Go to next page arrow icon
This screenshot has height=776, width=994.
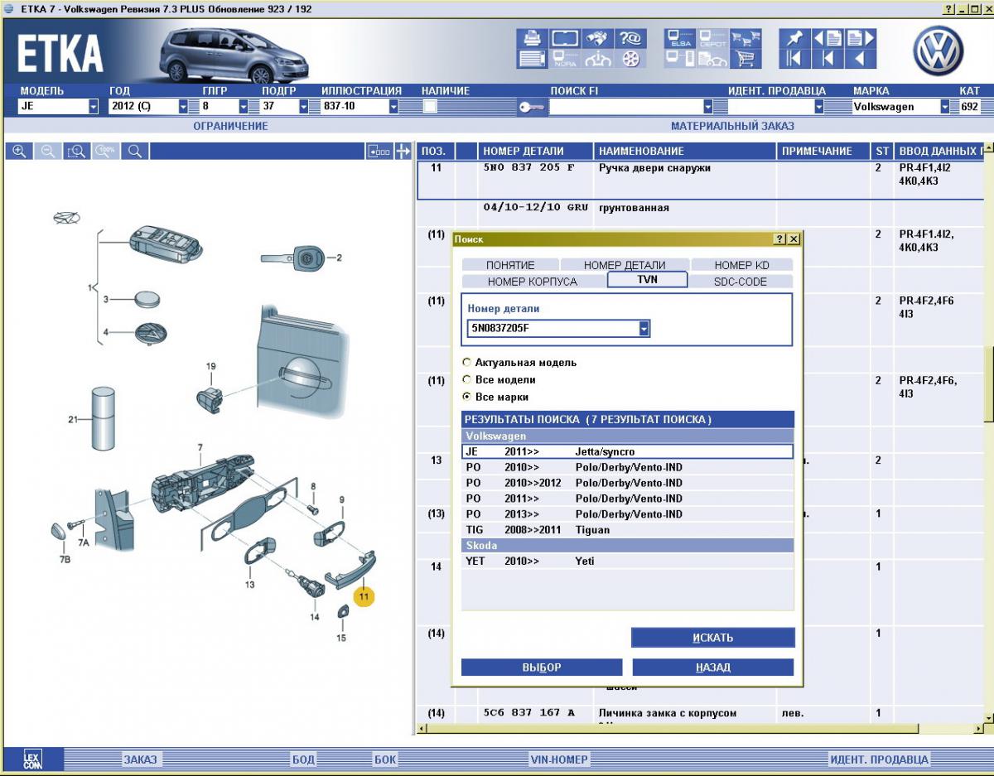pos(858,38)
